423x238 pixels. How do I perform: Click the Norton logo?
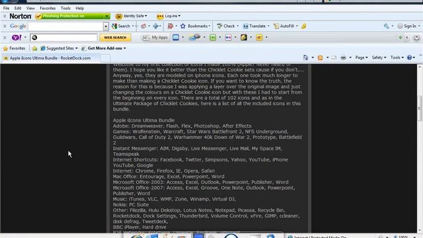coord(20,16)
